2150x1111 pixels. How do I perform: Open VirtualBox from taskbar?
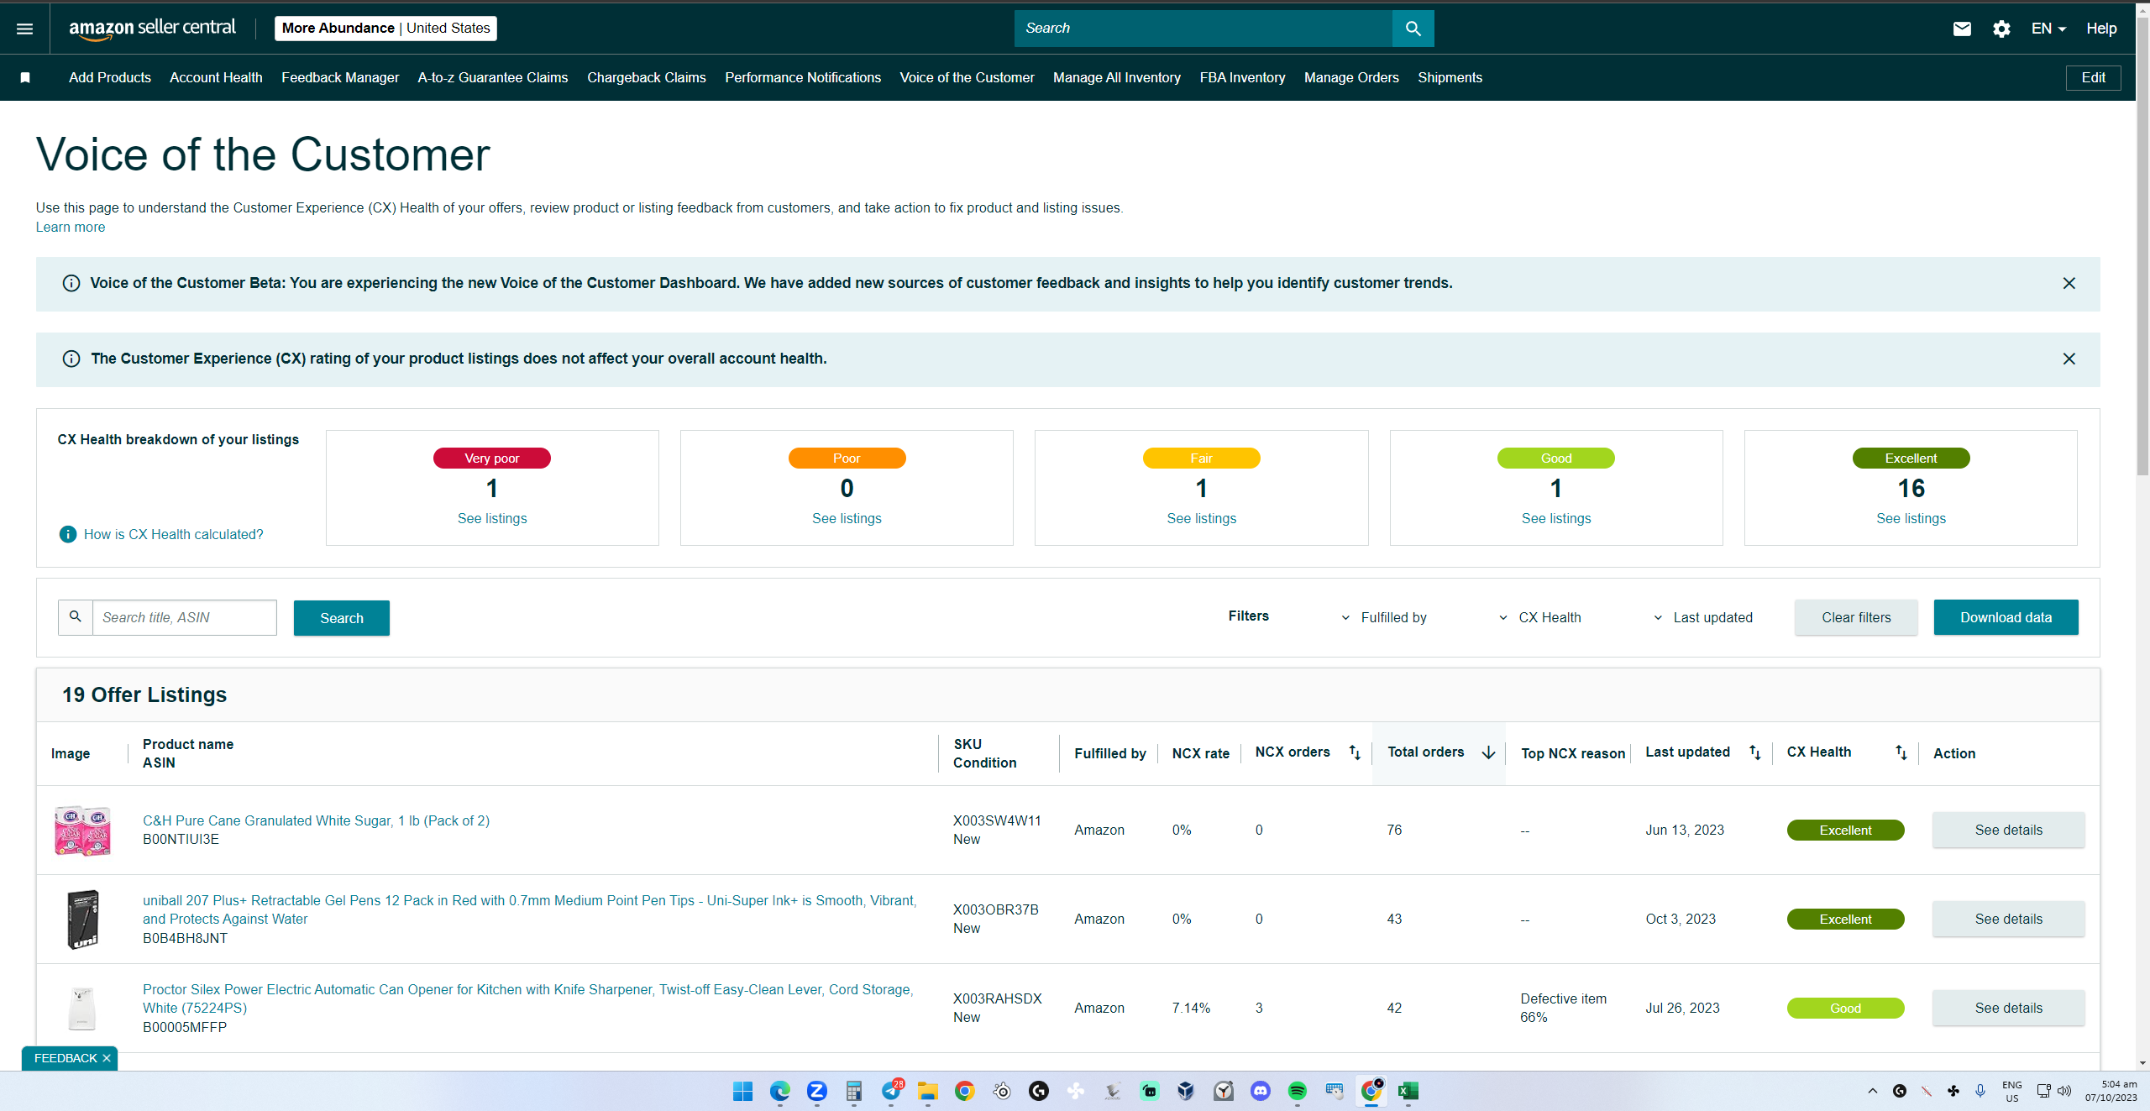coord(1186,1091)
